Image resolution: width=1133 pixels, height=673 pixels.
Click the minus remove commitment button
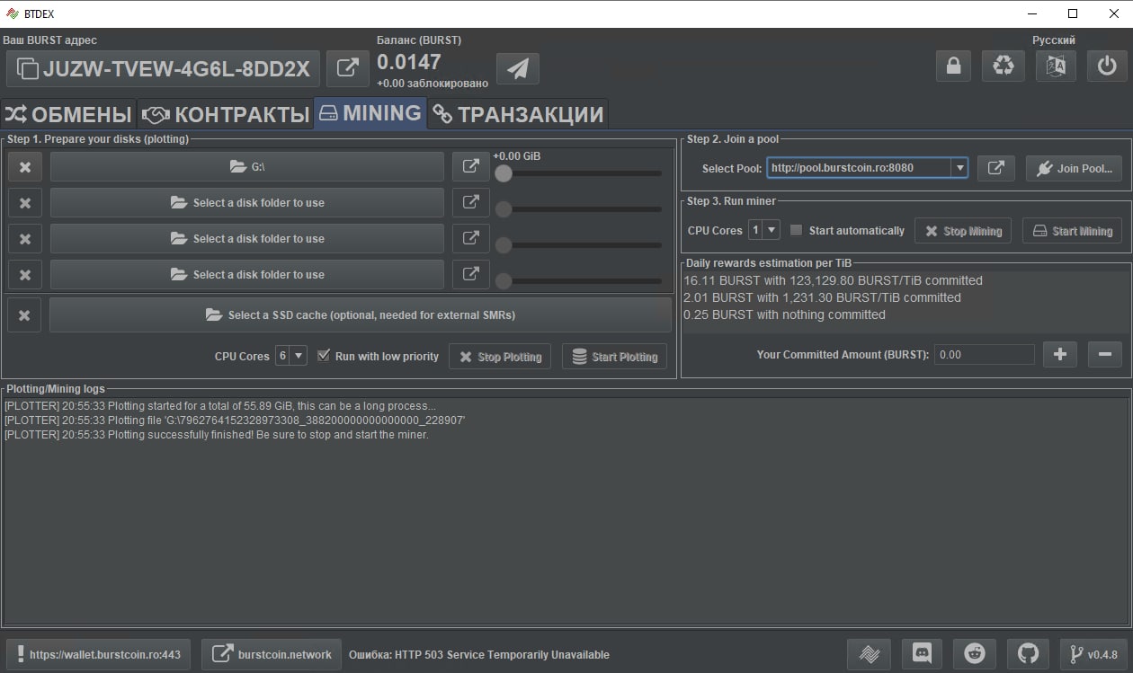[1105, 354]
